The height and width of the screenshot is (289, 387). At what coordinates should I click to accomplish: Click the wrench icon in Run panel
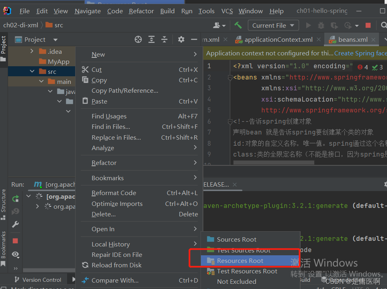point(15,224)
